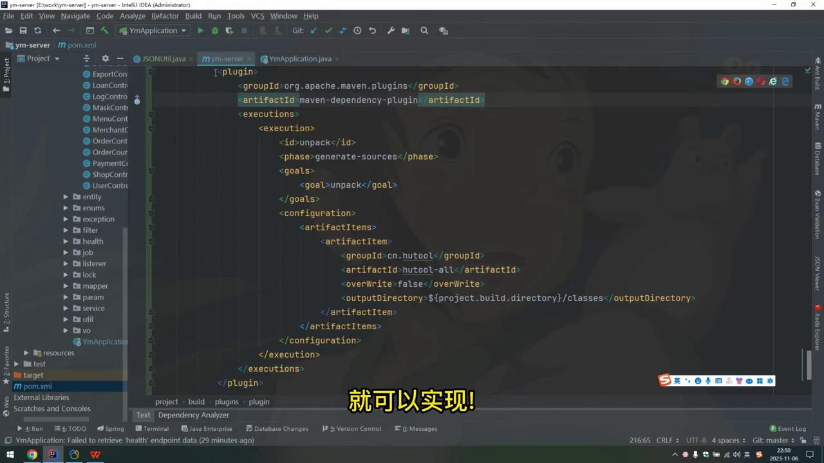Toggle read-only lock icon in status bar
Image resolution: width=824 pixels, height=463 pixels.
[803, 440]
